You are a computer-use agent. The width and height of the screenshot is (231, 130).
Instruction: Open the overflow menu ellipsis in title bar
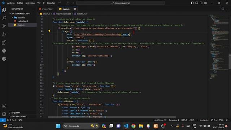coord(60,3)
